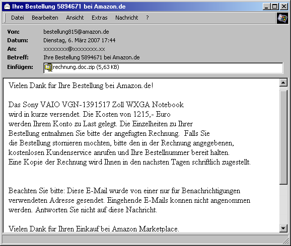The image size is (291, 246).
Task: Click the scrollbar down arrow
Action: (283, 228)
